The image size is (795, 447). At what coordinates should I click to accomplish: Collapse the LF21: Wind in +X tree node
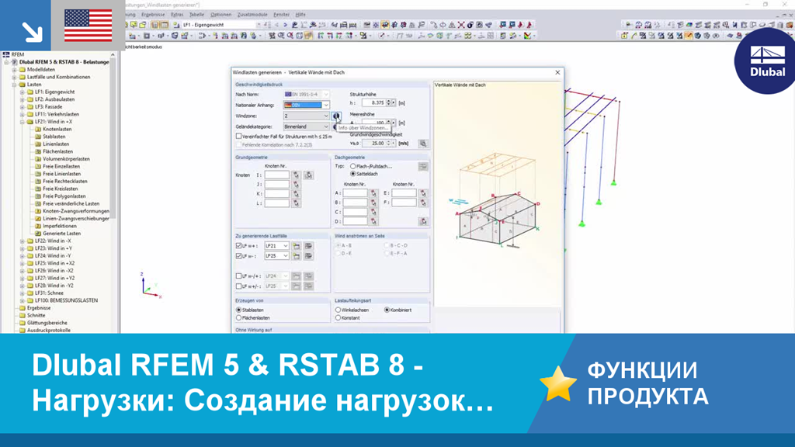click(23, 122)
